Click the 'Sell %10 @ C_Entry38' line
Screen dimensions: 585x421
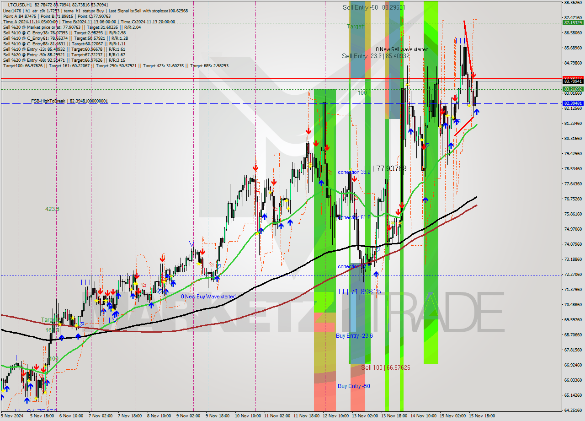pos(64,32)
